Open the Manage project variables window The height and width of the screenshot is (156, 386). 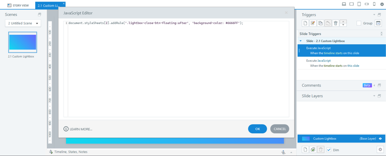[378, 23]
